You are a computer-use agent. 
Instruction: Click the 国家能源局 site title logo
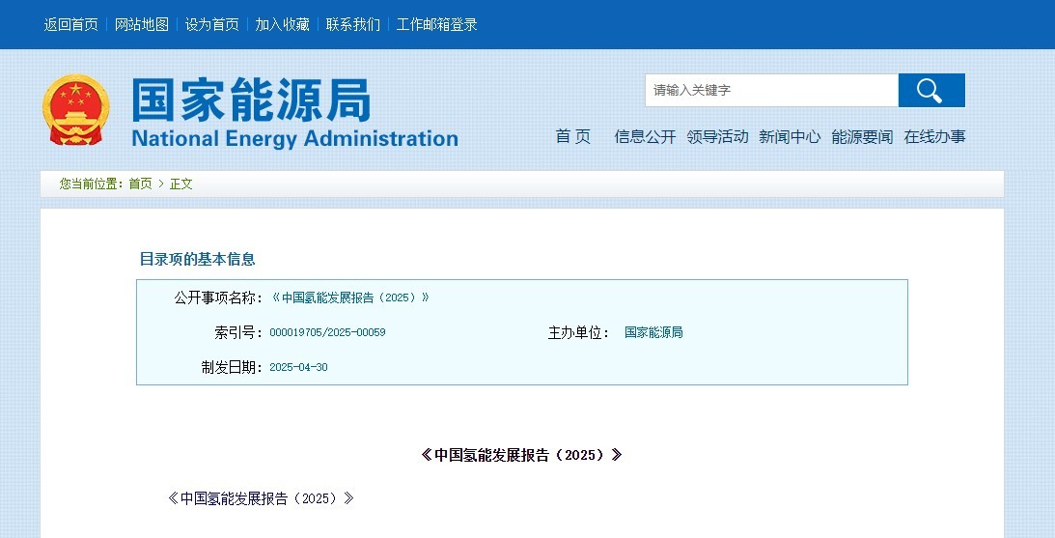pyautogui.click(x=251, y=100)
